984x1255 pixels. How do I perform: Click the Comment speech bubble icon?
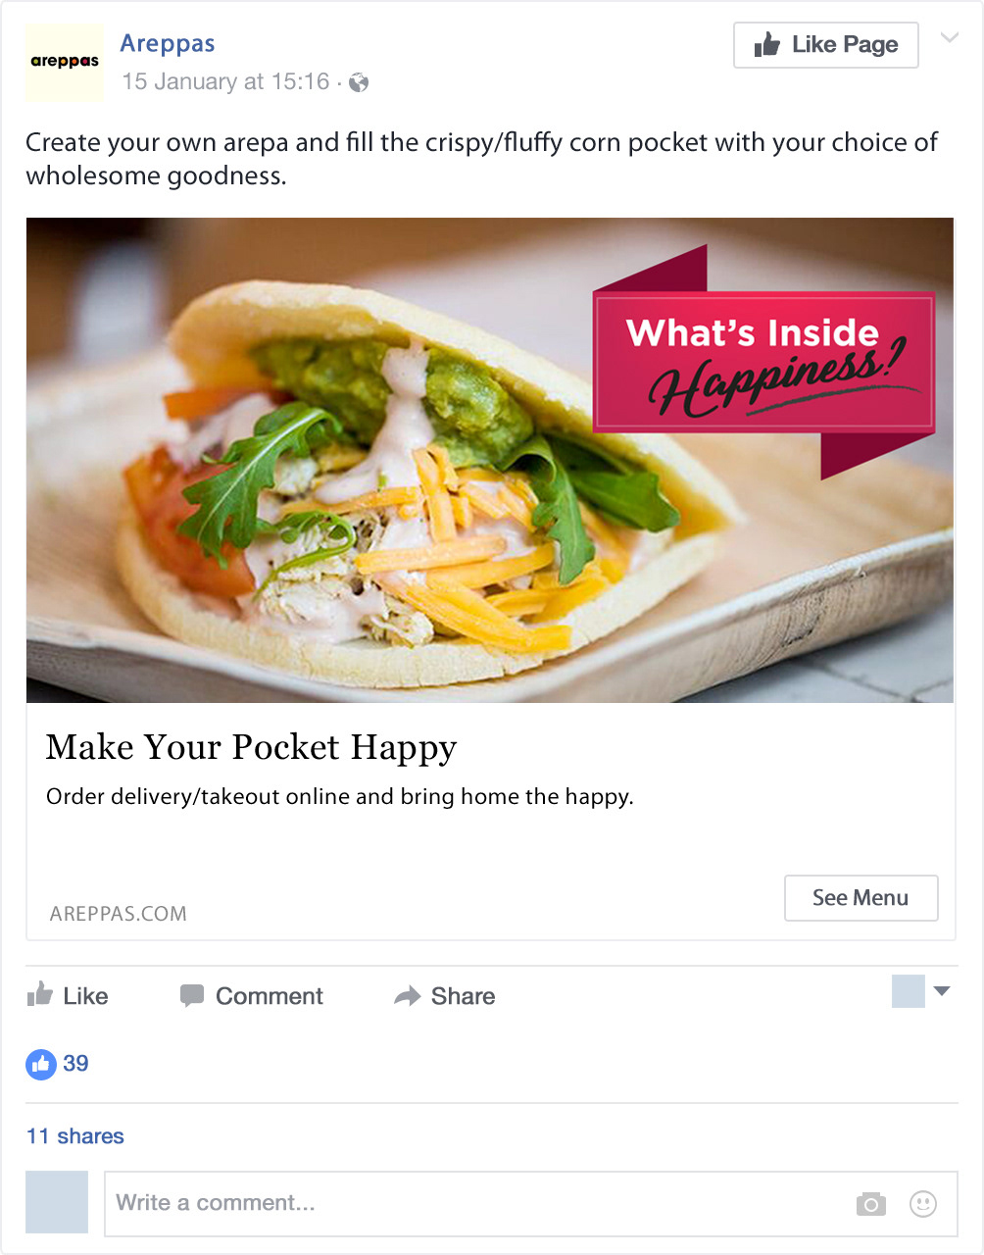tap(192, 996)
